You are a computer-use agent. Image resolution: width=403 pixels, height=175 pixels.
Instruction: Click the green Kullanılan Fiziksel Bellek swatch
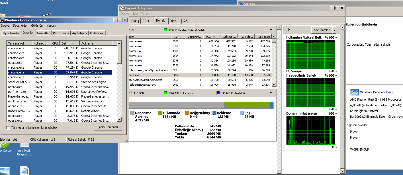165,30
